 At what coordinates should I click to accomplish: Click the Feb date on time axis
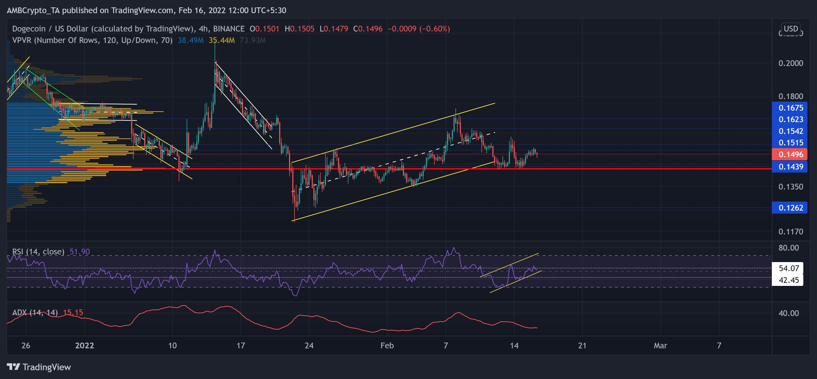click(x=387, y=345)
